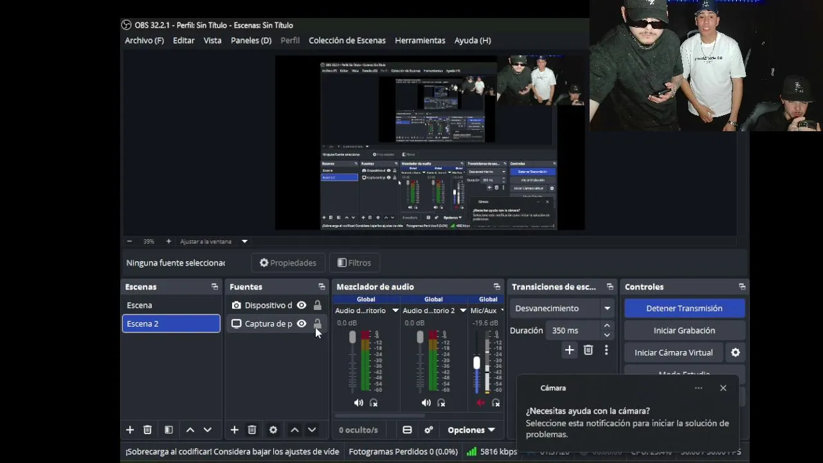
Task: Click the first Audio del escritorio volume fader
Action: (352, 338)
